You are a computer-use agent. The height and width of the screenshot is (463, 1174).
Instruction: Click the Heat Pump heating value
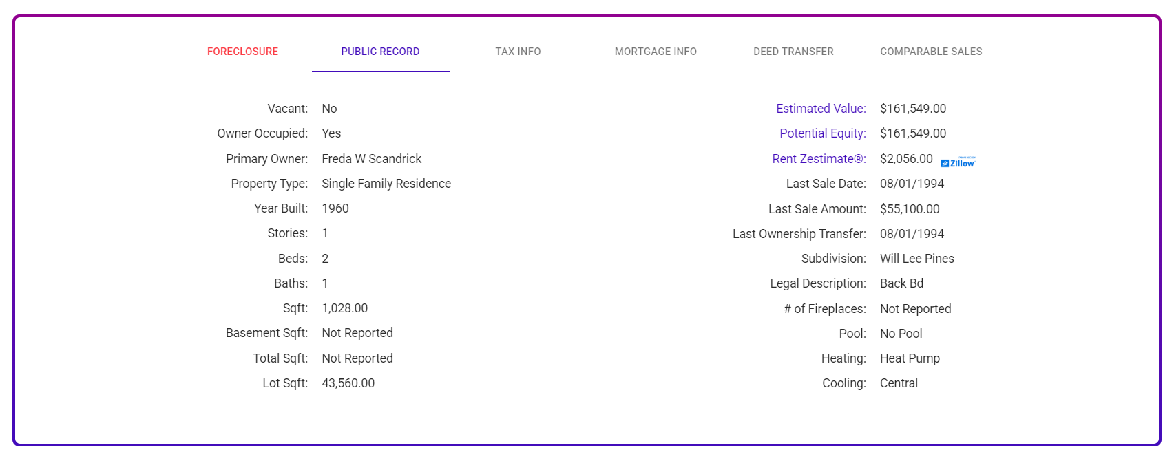pos(910,358)
